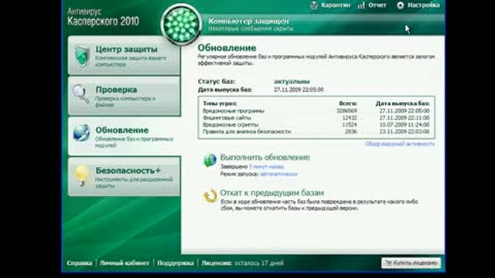This screenshot has width=495, height=278.
Task: Click the Отчет report chart icon
Action: 361,5
